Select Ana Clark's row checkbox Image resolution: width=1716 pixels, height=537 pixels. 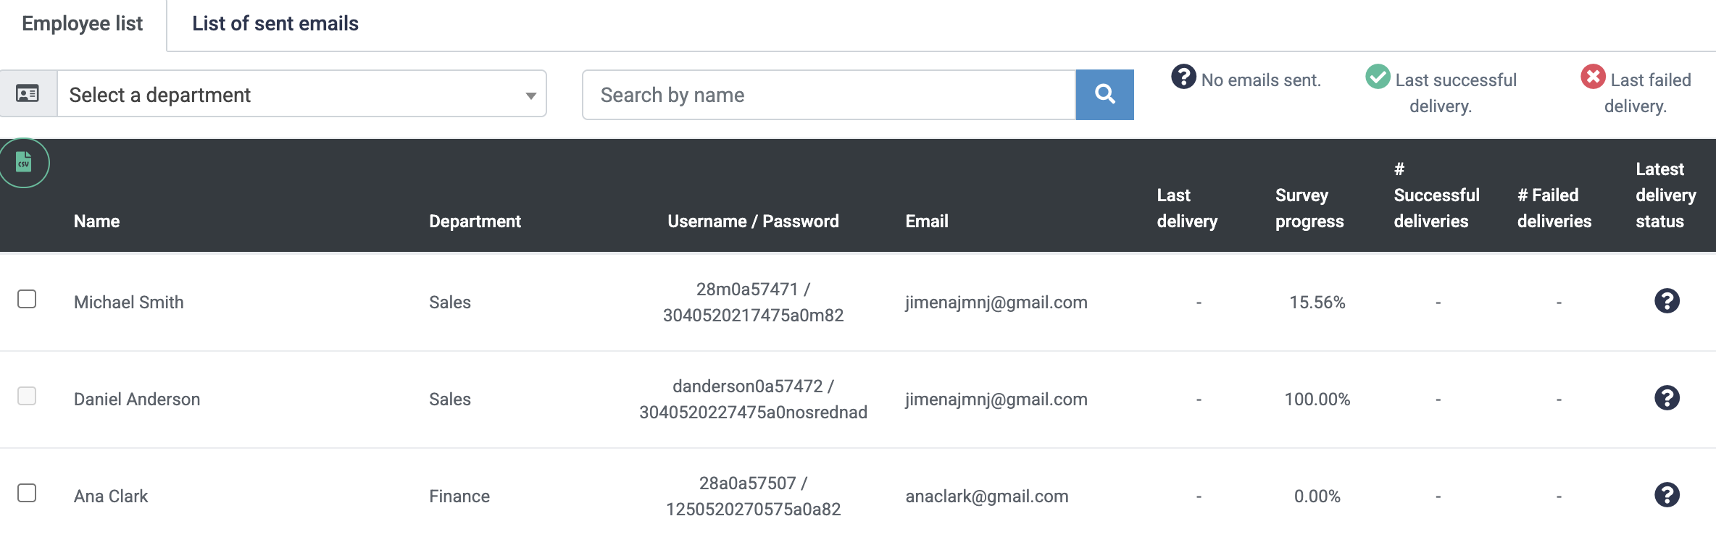pos(27,493)
